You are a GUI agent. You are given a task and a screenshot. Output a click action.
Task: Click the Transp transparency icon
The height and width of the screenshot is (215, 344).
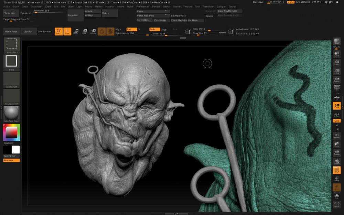tap(336, 179)
